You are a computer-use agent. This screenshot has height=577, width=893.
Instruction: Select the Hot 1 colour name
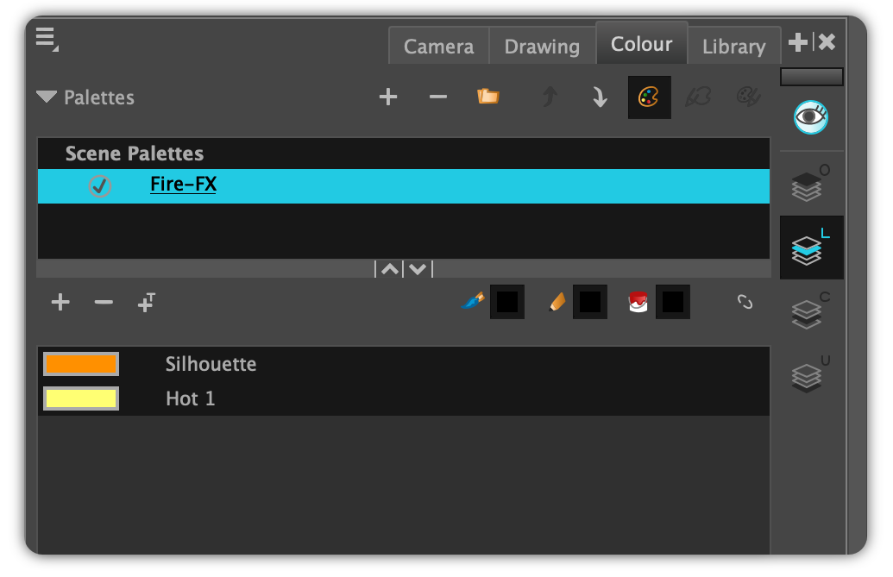(190, 398)
